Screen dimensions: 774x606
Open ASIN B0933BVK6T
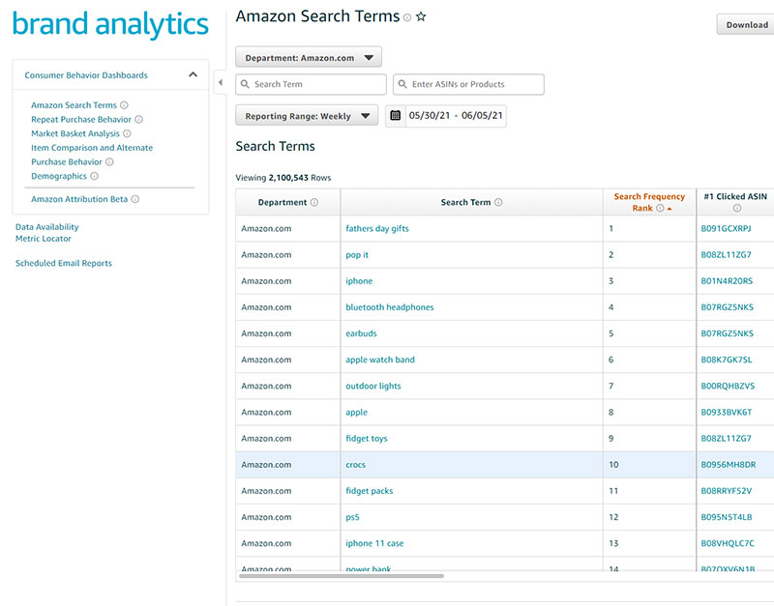[727, 413]
